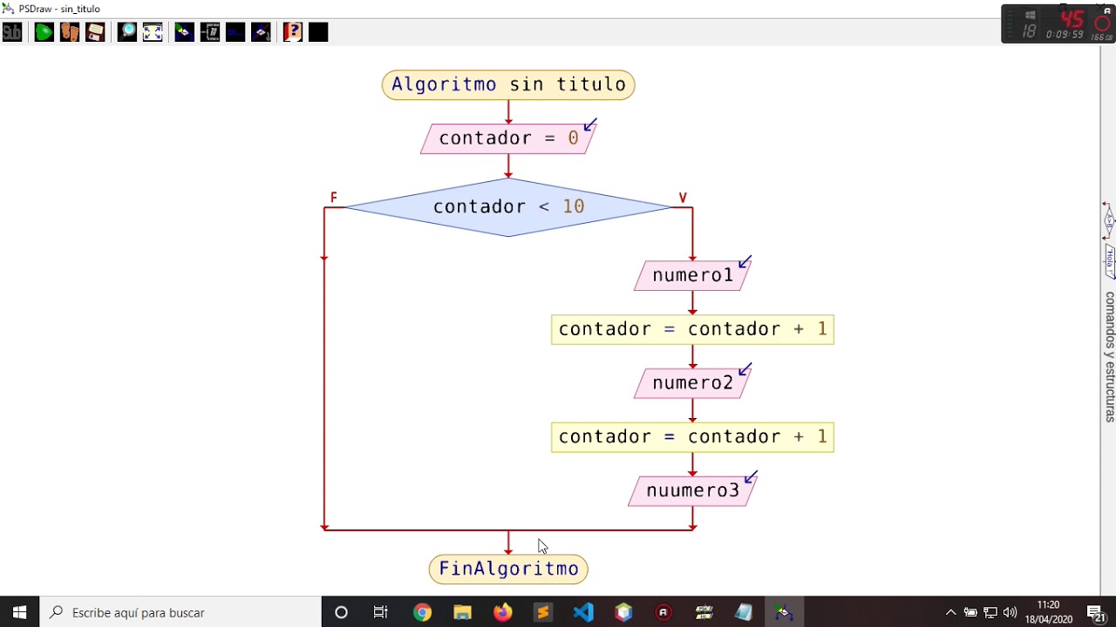Click the 'Hola' write shape in side panel
1116x627 pixels.
coord(1109,261)
